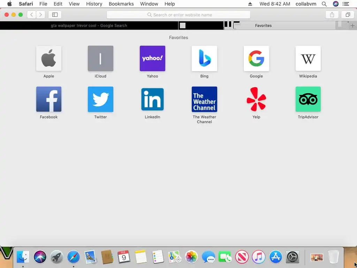357x268 pixels.
Task: Open the TripAdvisor favorite tile
Action: 308,99
